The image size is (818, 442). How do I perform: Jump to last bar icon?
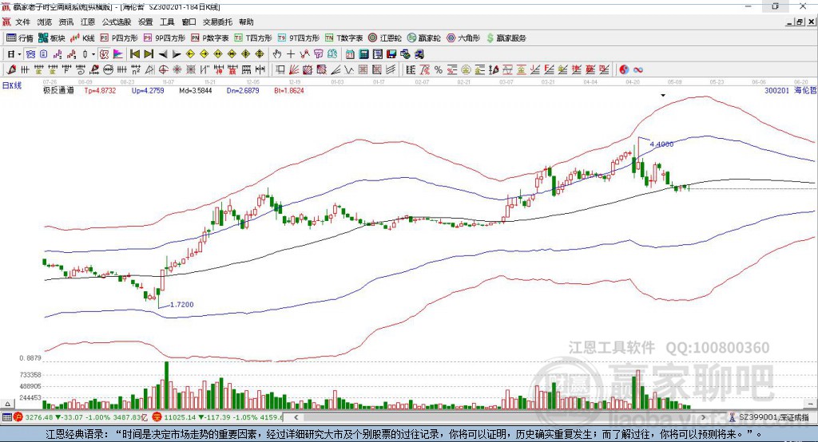coord(149,54)
